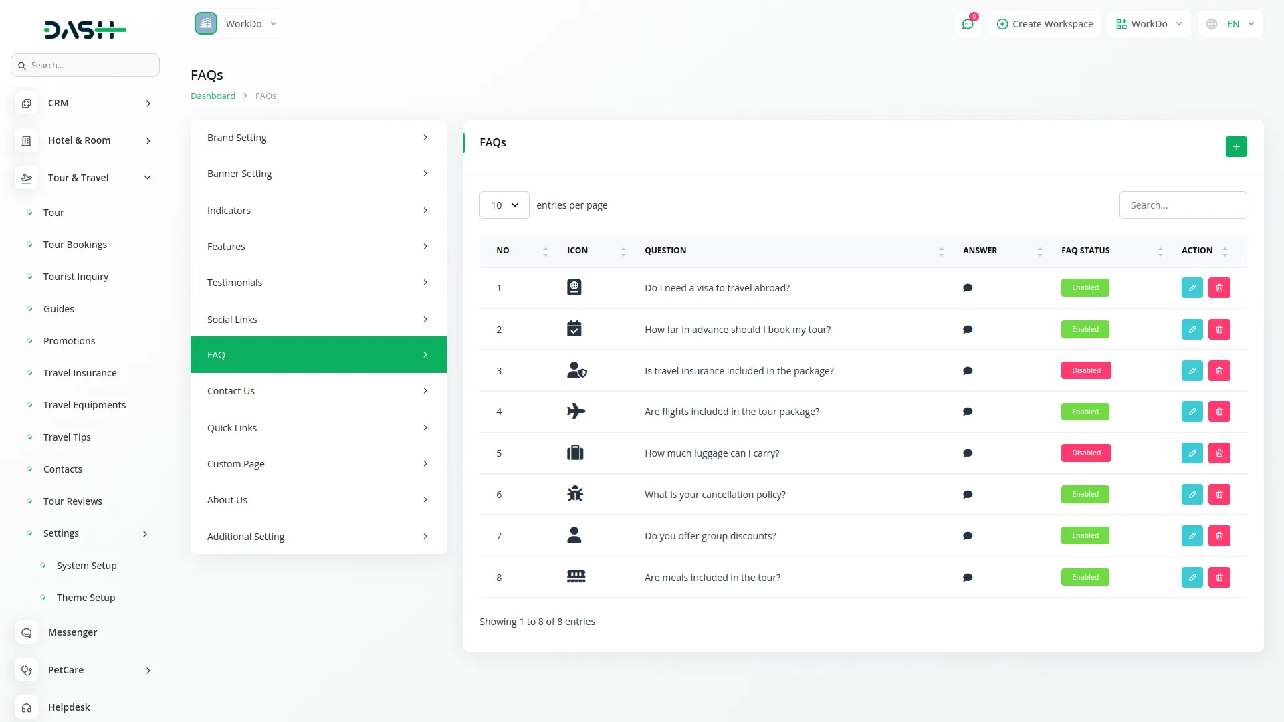Click the FAQ table search field
This screenshot has width=1284, height=722.
pyautogui.click(x=1182, y=205)
